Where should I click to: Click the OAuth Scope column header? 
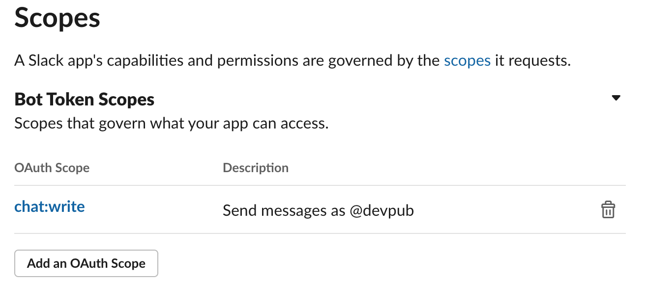[52, 168]
